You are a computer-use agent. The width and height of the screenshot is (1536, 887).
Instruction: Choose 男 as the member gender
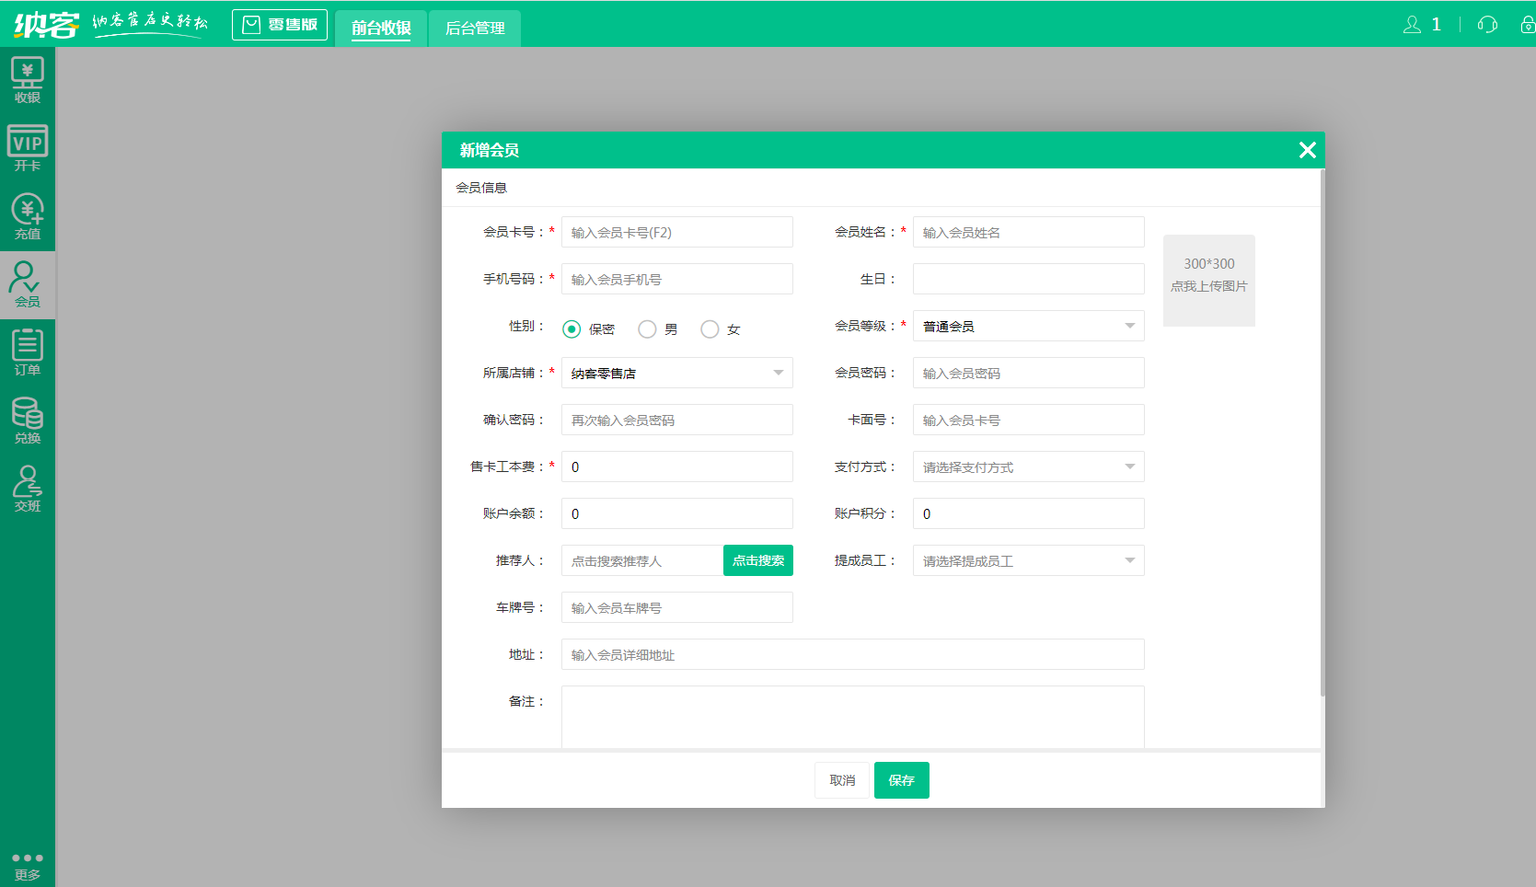coord(647,328)
